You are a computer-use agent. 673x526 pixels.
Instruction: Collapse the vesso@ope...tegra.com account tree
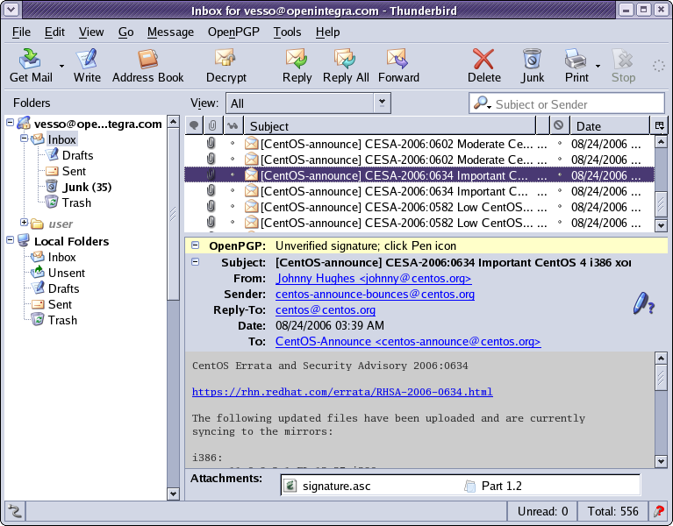tap(11, 123)
